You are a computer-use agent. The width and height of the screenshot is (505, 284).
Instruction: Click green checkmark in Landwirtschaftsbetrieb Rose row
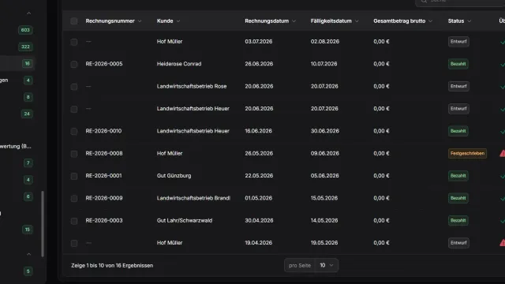(503, 87)
